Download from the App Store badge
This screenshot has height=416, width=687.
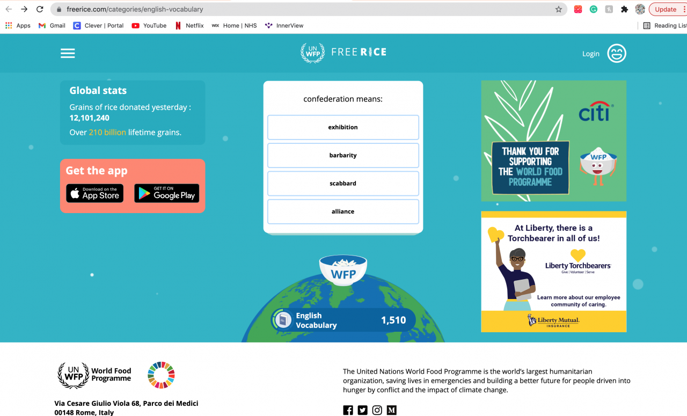click(x=95, y=193)
